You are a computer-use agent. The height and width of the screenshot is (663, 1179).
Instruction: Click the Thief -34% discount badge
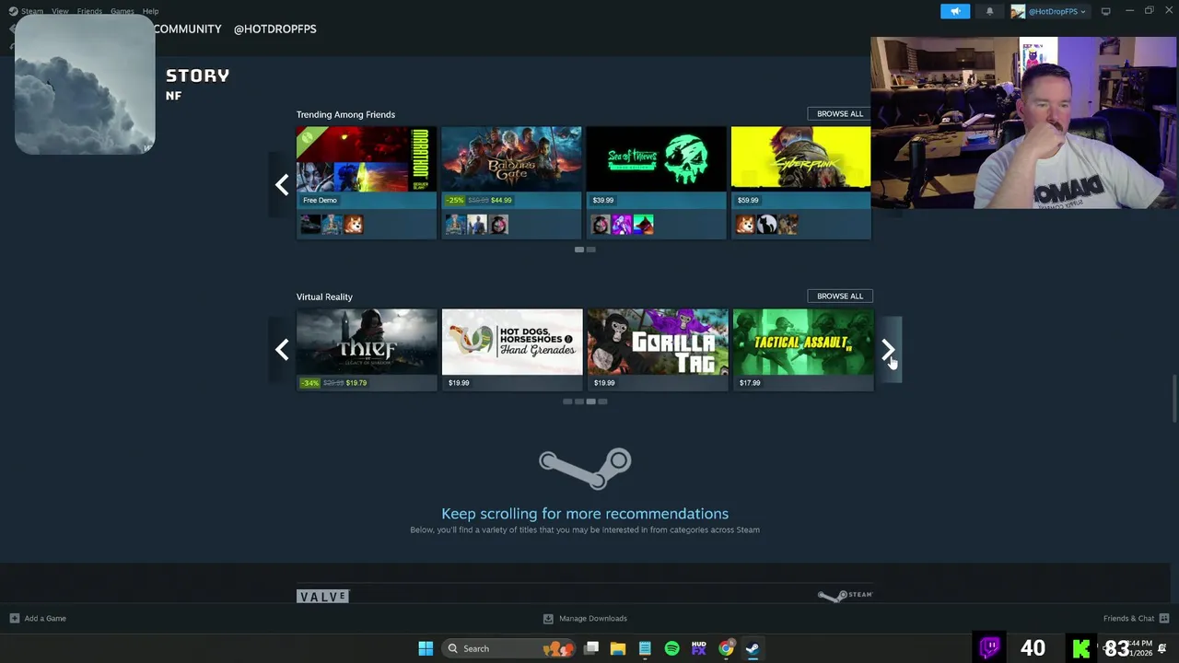[309, 383]
